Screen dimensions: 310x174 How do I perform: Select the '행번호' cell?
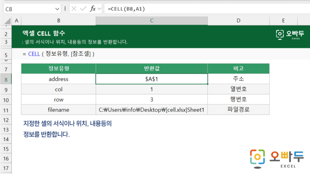239,99
